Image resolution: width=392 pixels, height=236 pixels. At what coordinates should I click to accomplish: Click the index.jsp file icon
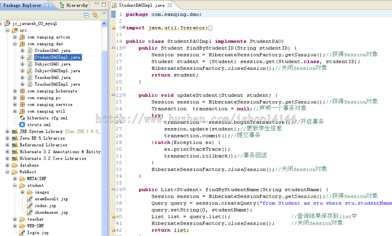coord(30,206)
